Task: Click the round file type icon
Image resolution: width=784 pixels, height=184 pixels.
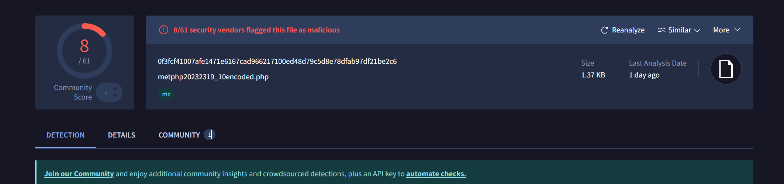Action: pos(726,69)
